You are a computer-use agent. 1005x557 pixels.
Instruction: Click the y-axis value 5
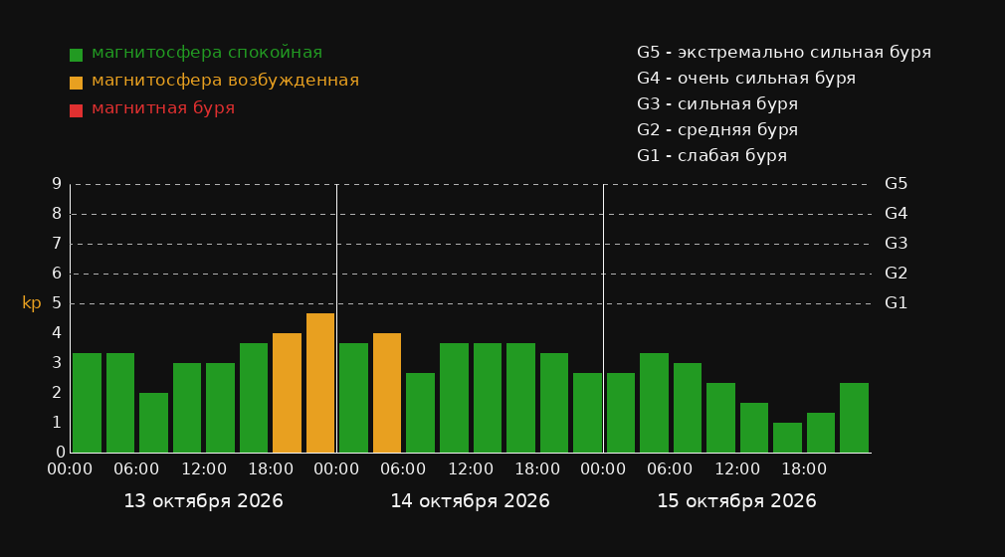point(57,303)
